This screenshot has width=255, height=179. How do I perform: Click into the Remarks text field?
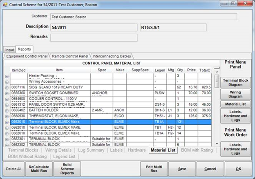(94, 37)
